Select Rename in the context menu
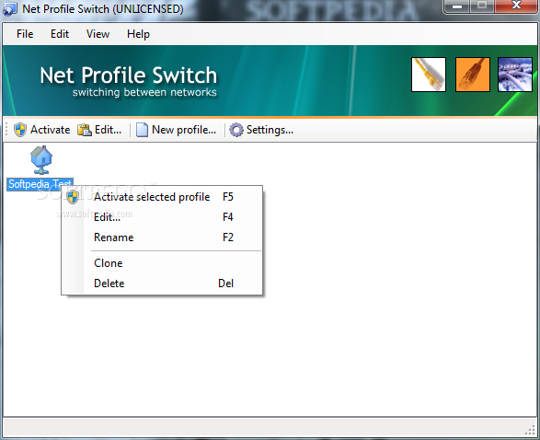The height and width of the screenshot is (440, 540). click(162, 237)
